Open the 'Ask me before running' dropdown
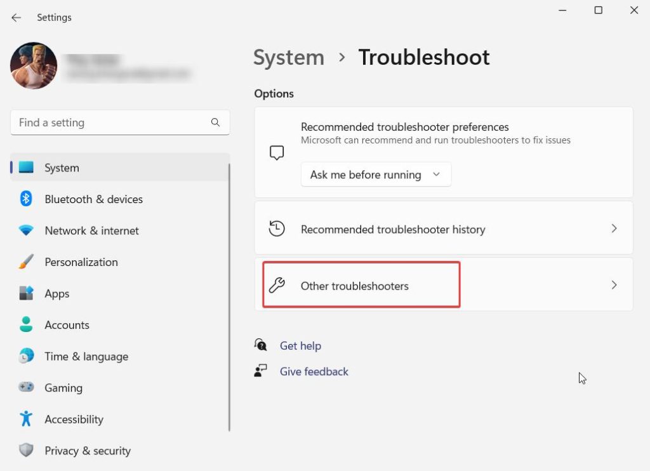650x471 pixels. pos(376,175)
